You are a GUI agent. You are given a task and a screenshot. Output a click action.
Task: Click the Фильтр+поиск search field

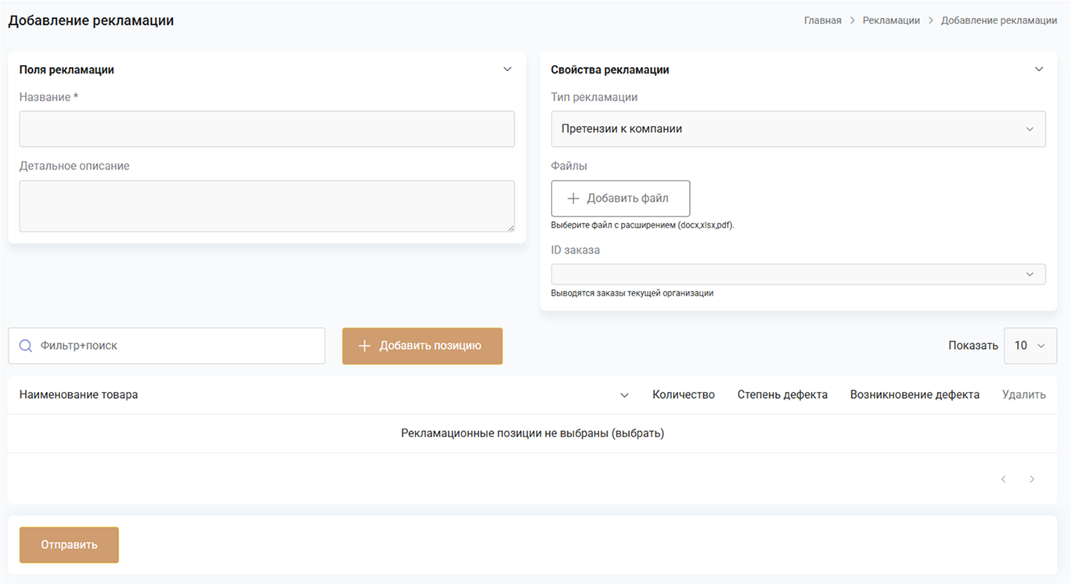(x=176, y=346)
